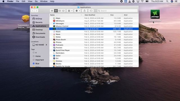Click the Stickies app icon
The height and width of the screenshot is (101, 180).
click(x=54, y=61)
